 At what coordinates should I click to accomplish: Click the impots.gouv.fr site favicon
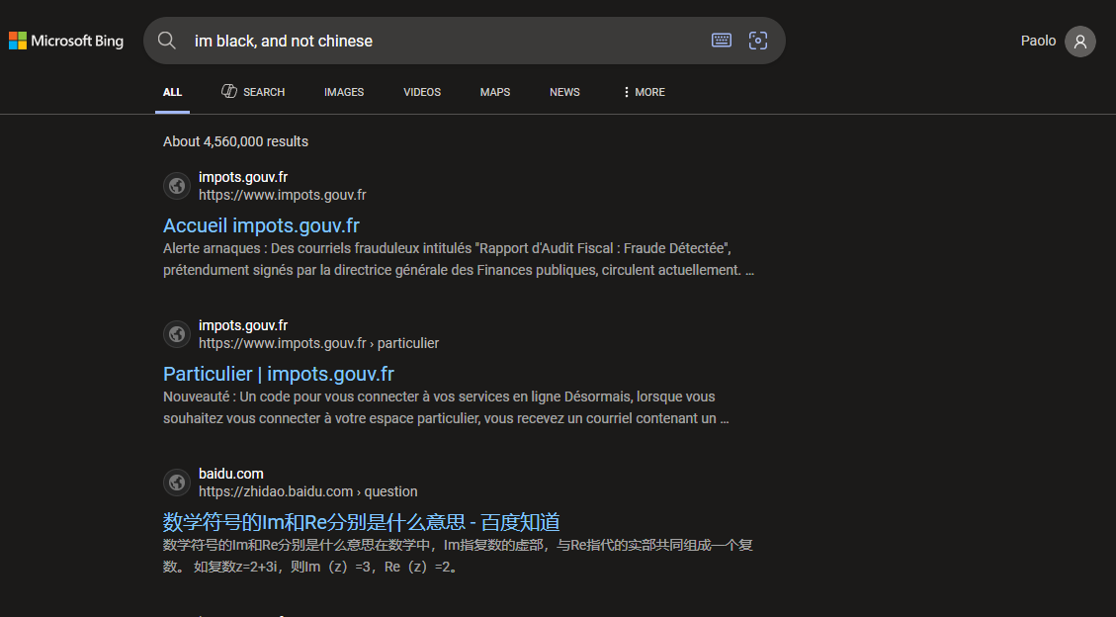click(x=177, y=186)
